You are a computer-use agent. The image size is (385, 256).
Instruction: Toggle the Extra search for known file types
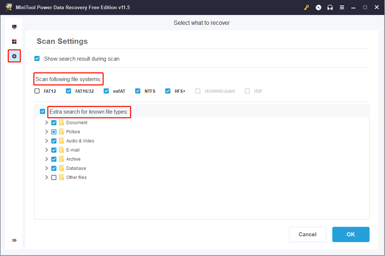pos(42,111)
